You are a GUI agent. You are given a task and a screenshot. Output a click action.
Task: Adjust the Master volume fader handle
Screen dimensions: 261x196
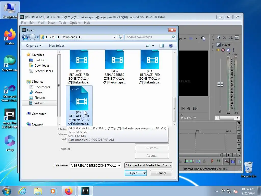coord(220,84)
